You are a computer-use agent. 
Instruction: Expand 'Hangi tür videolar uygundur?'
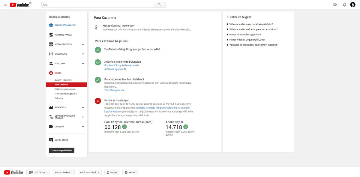244,34
